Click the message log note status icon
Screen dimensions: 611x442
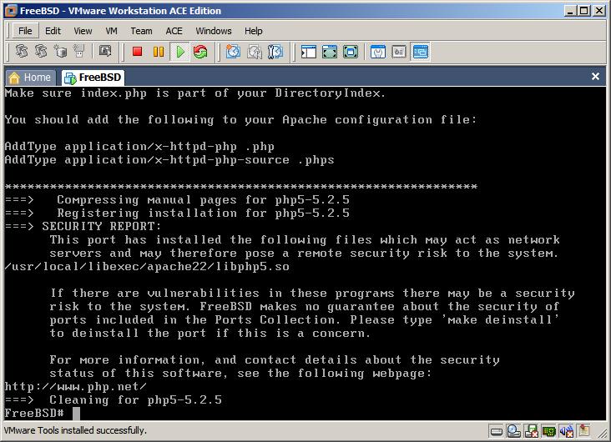coord(584,430)
